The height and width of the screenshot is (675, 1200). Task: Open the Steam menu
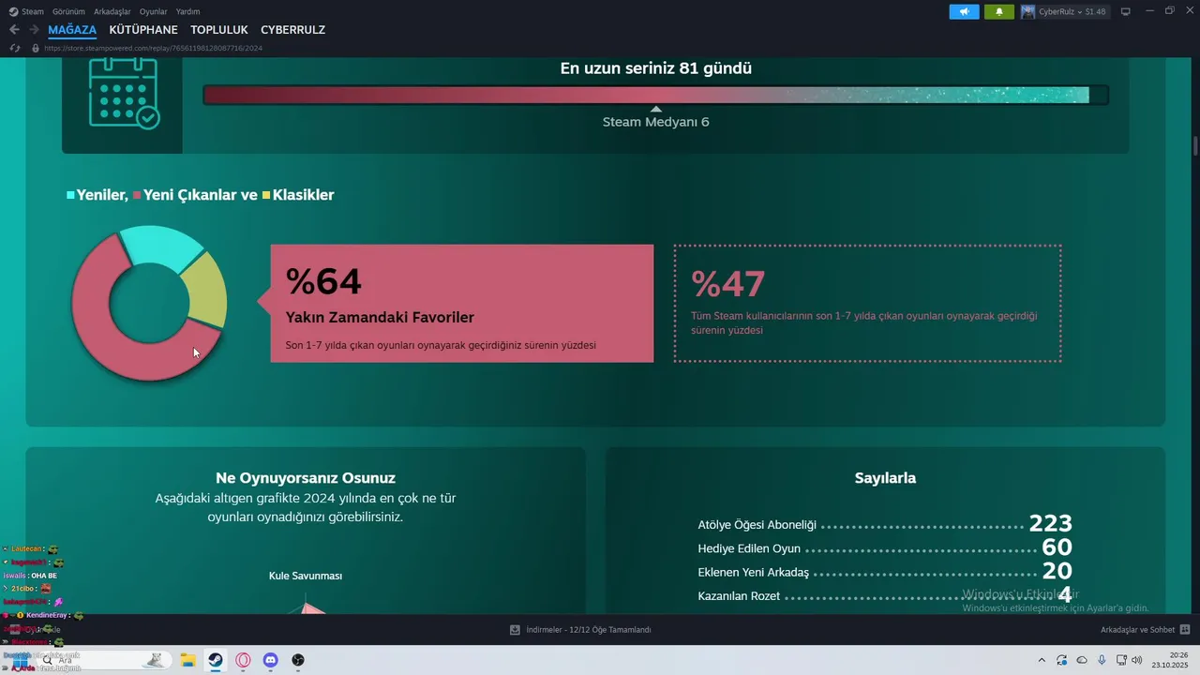(x=32, y=11)
